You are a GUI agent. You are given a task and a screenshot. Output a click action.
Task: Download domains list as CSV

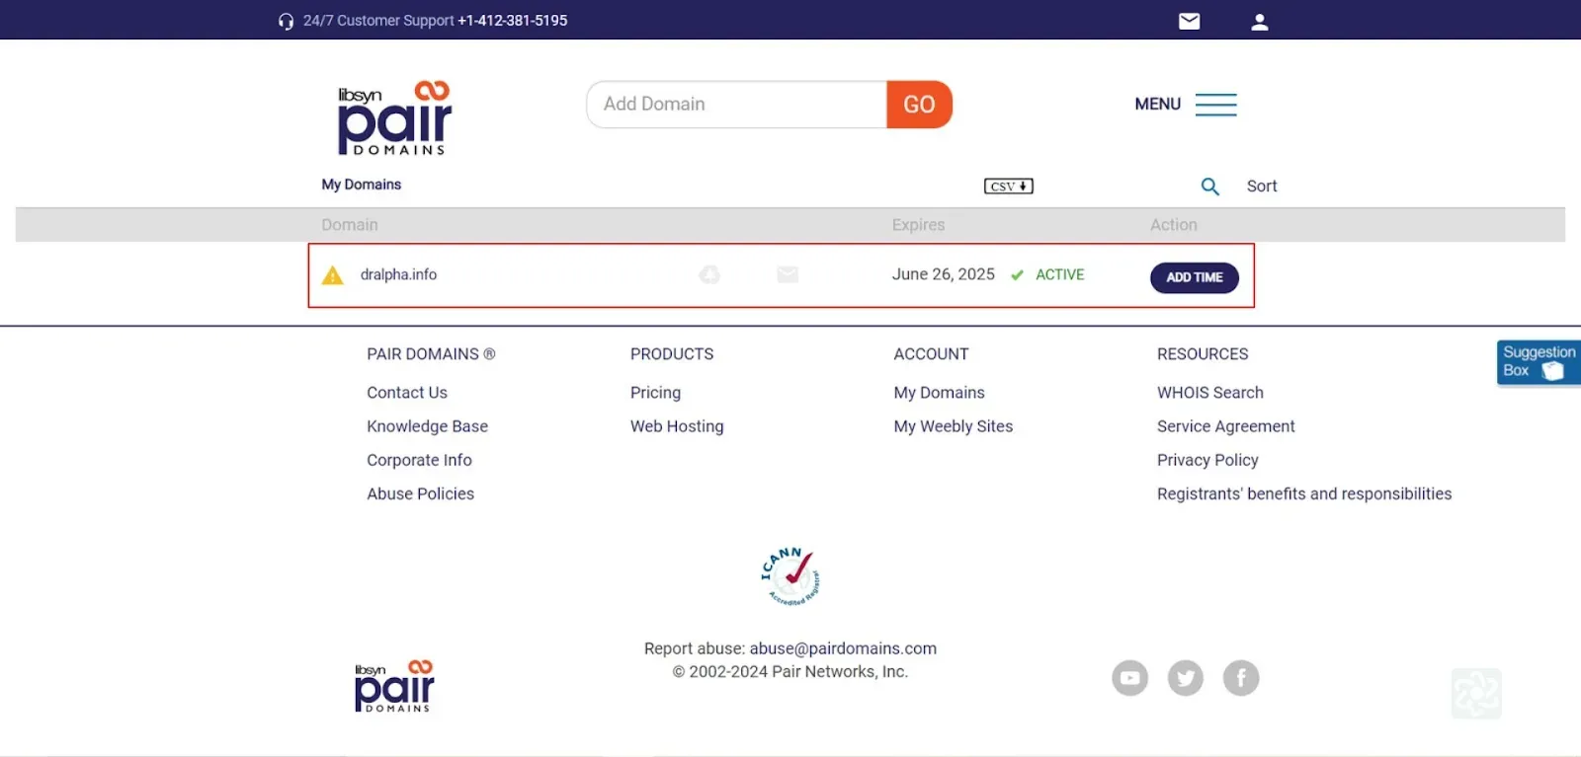tap(1009, 187)
